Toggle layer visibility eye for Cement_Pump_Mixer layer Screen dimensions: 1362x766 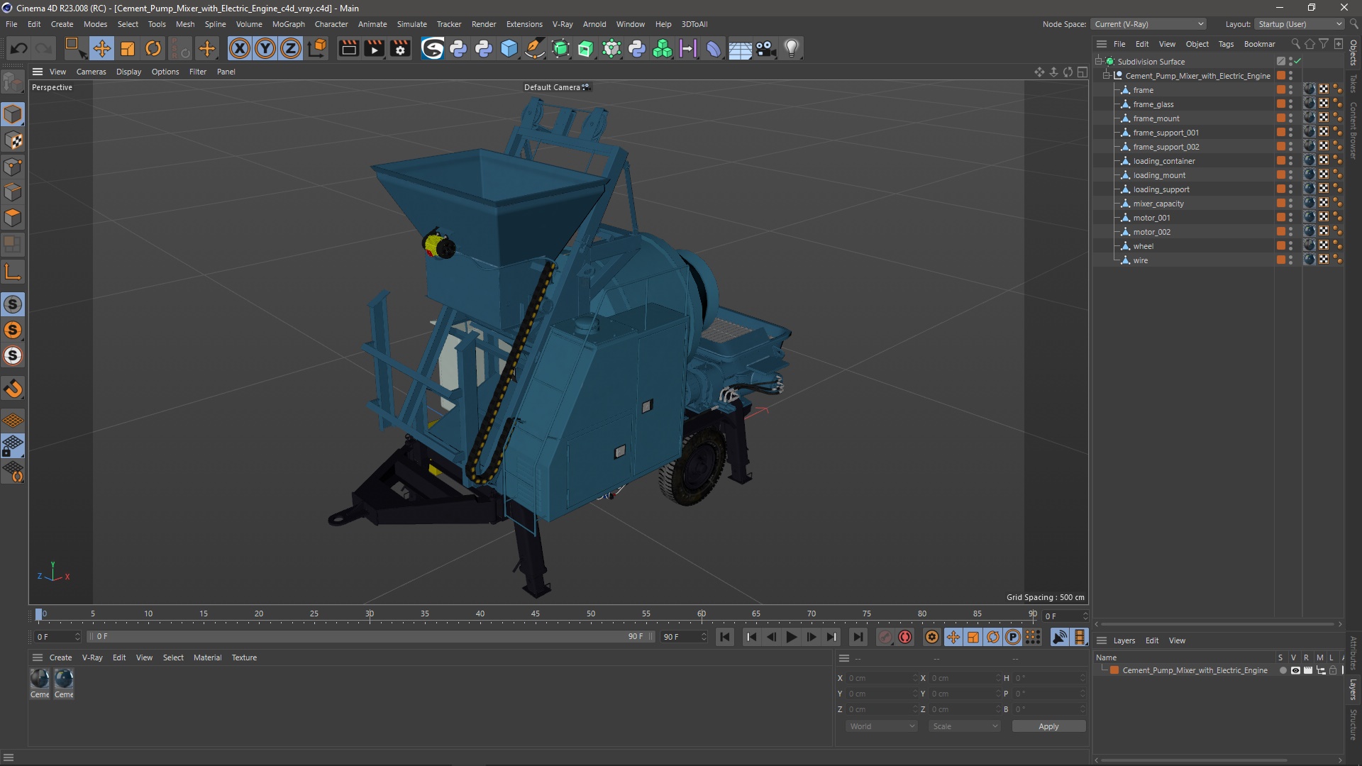1295,670
